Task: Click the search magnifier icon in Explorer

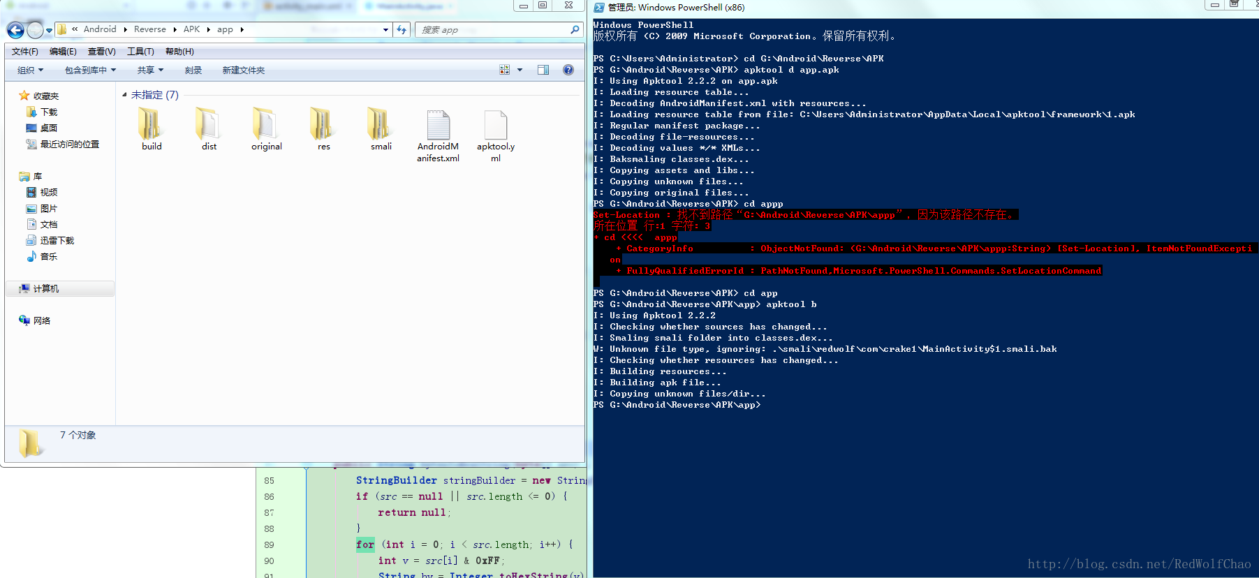Action: click(x=575, y=29)
